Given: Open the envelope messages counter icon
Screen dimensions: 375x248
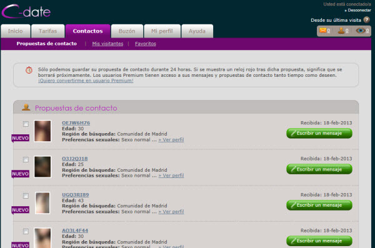Looking at the screenshot, I should coord(323,31).
